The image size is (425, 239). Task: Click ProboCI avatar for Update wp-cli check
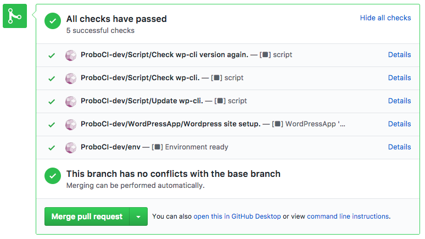click(71, 101)
